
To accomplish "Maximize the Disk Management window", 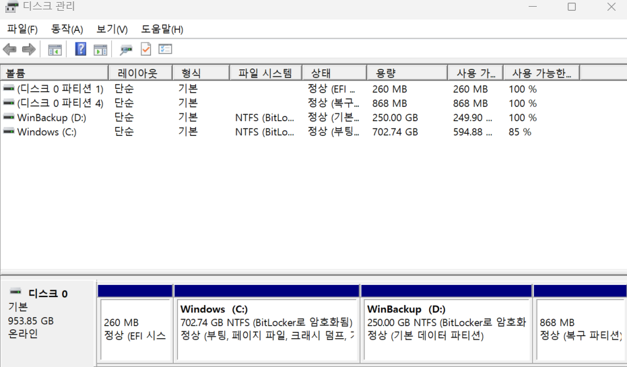I will [572, 7].
